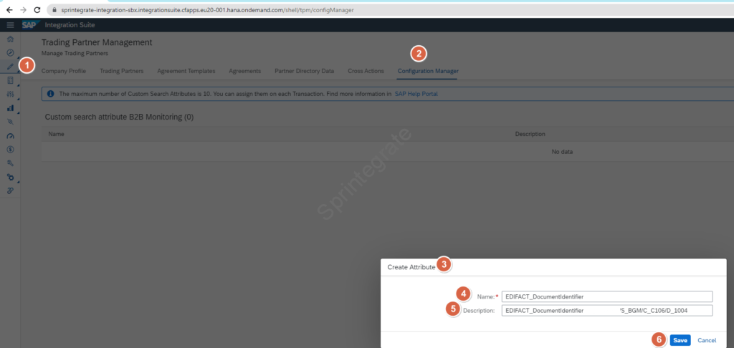The width and height of the screenshot is (734, 348).
Task: Open SAP Help Portal link
Action: (x=416, y=94)
